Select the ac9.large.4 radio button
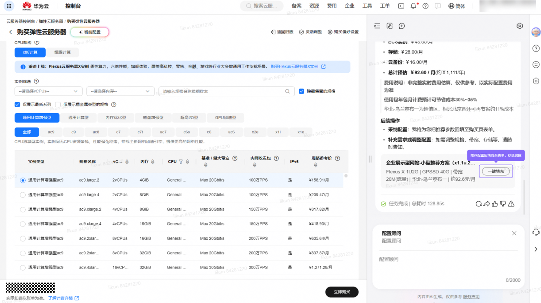The width and height of the screenshot is (541, 303). (23, 195)
